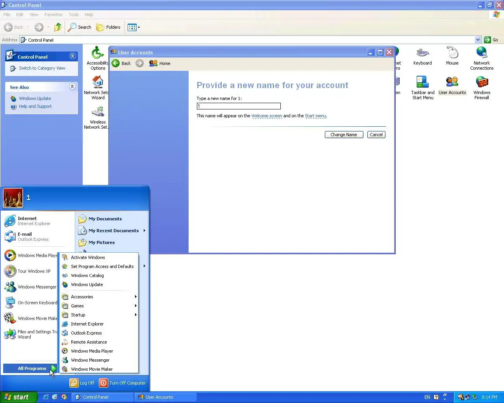
Task: Click Switch to Category View link
Action: click(42, 68)
